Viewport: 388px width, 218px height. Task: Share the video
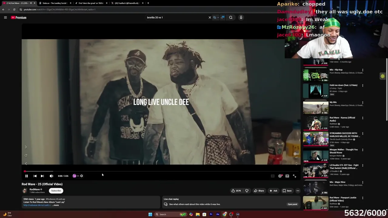point(259,191)
